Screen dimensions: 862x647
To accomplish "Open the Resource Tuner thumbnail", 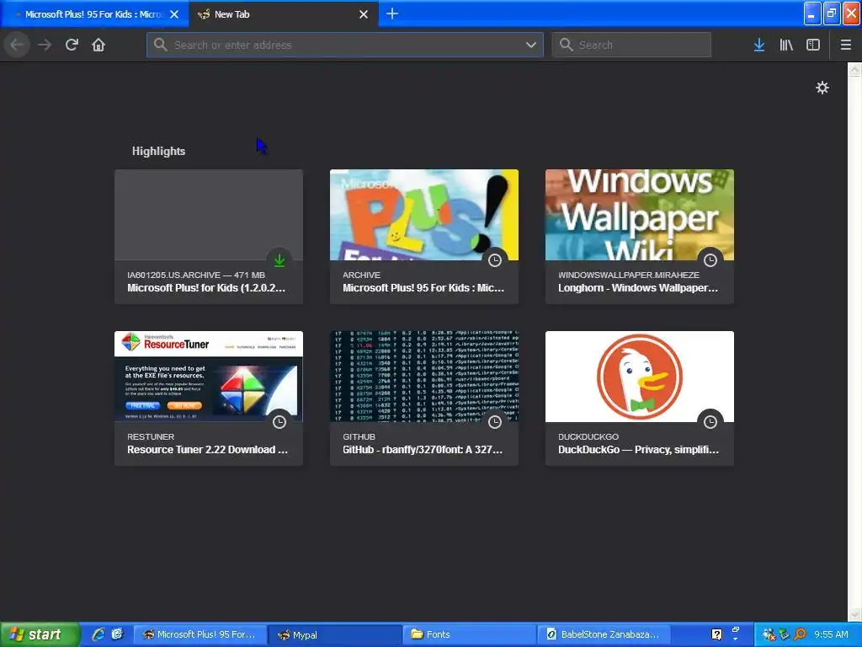I will 209,377.
